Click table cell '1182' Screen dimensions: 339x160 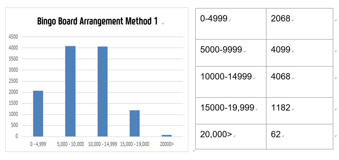[x=299, y=111]
